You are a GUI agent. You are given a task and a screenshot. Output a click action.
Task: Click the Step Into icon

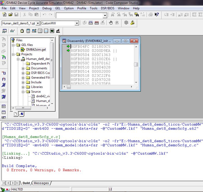click(4, 39)
